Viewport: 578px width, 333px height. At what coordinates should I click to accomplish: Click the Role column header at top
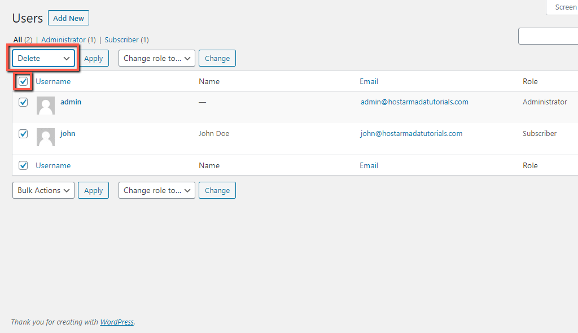pyautogui.click(x=530, y=81)
